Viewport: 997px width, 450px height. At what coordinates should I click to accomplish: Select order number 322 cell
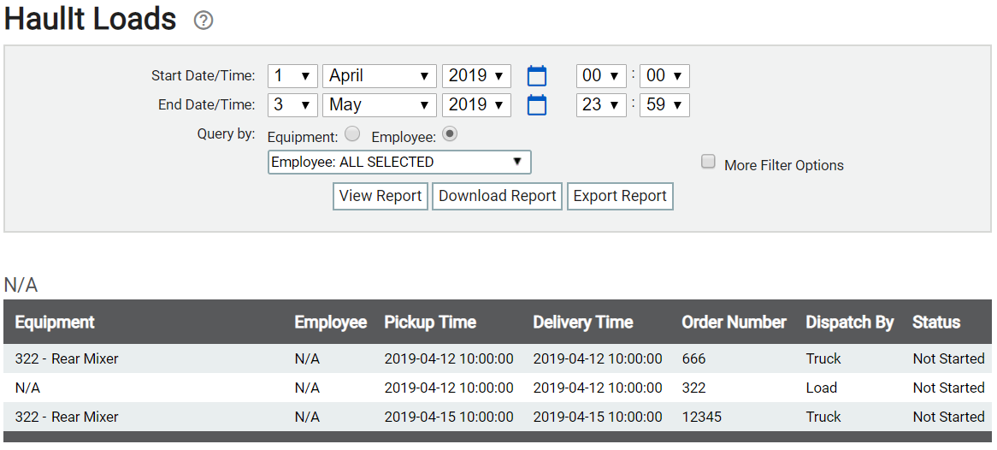693,388
